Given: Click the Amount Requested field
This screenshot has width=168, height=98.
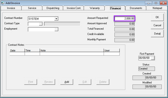Looking at the screenshot, I should pos(124,18).
